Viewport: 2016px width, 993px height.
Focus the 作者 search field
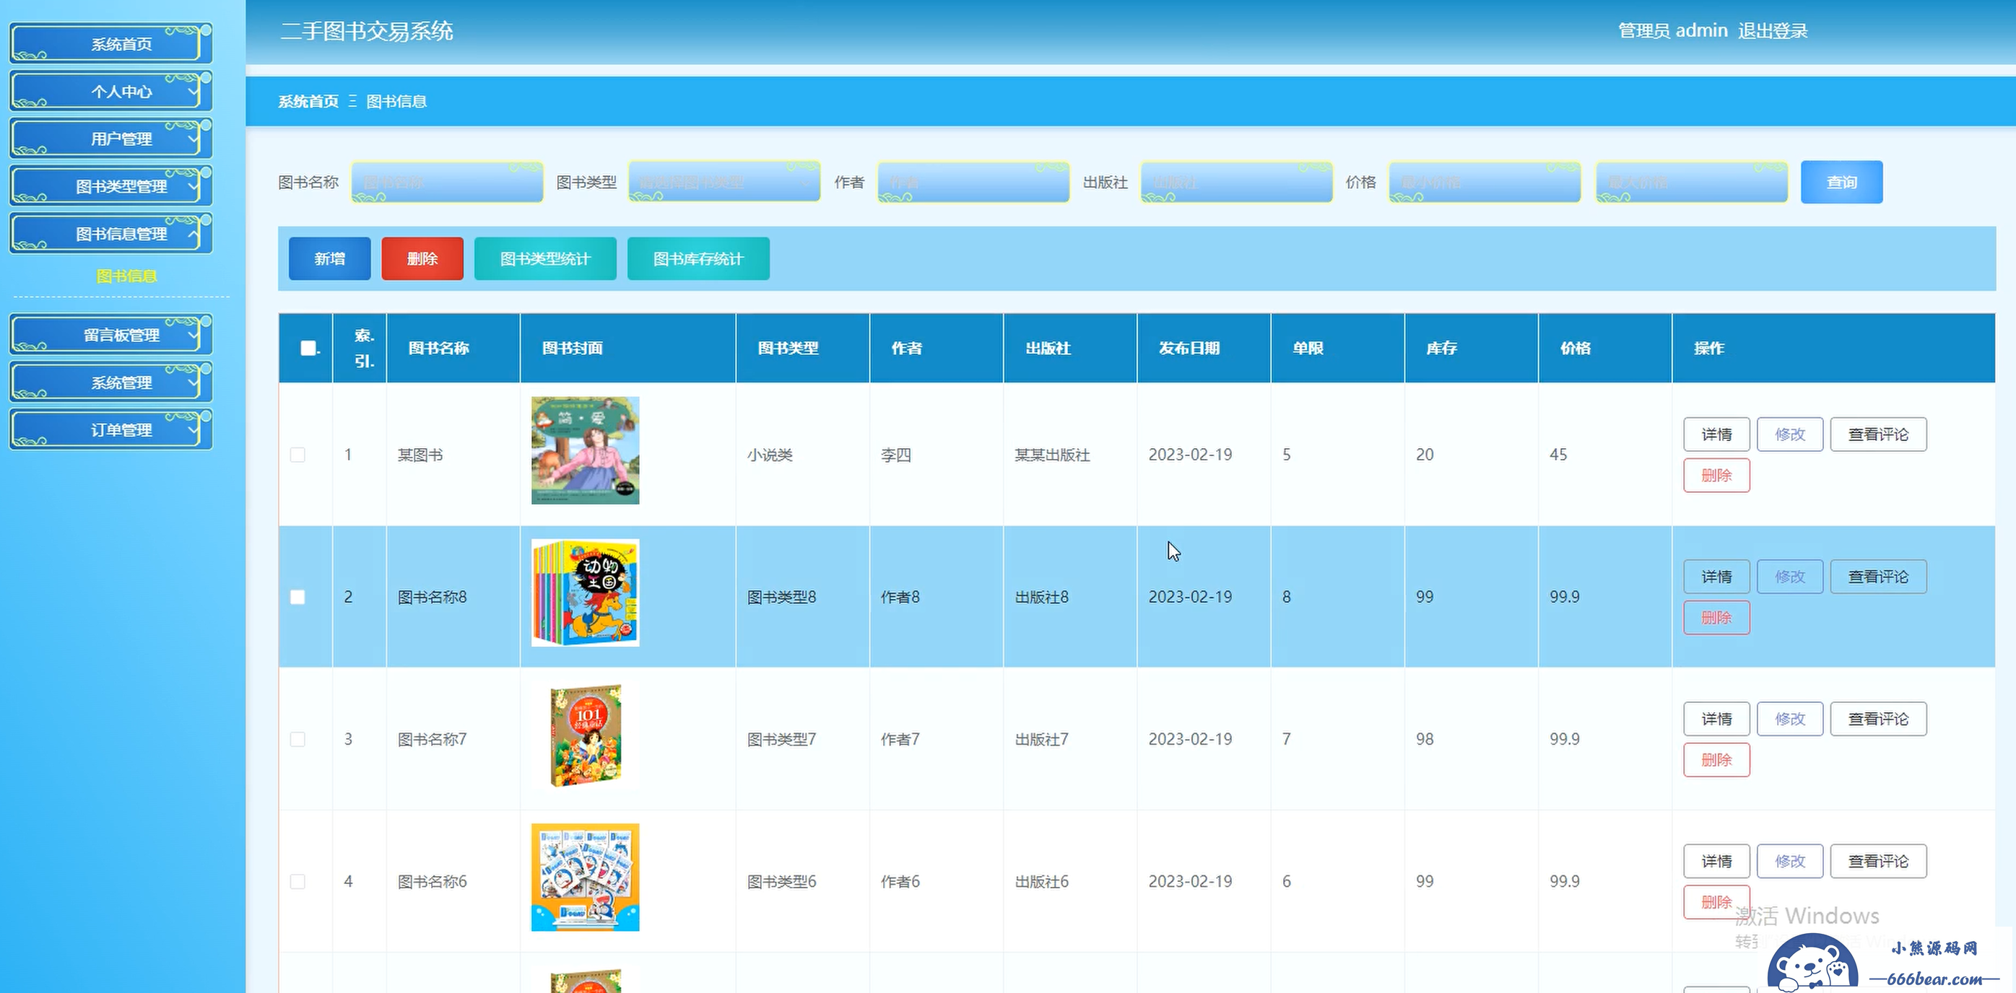click(x=973, y=182)
